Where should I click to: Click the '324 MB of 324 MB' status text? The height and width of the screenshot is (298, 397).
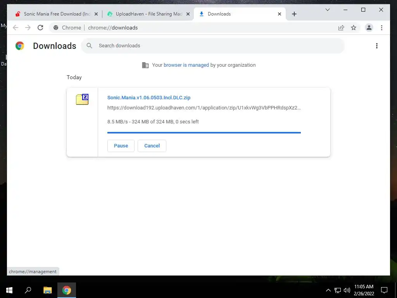pyautogui.click(x=153, y=121)
